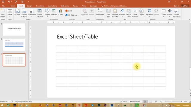Click zoom out minus button
The width and height of the screenshot is (191, 107).
tap(165, 102)
